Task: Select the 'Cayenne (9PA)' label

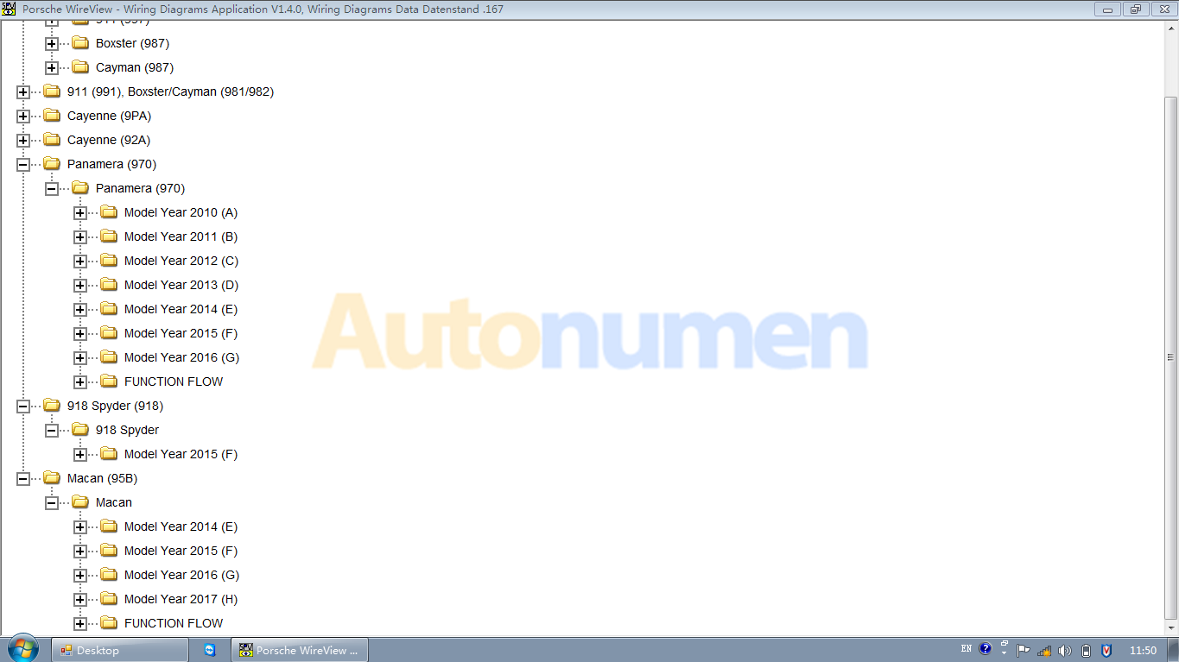Action: pyautogui.click(x=109, y=116)
